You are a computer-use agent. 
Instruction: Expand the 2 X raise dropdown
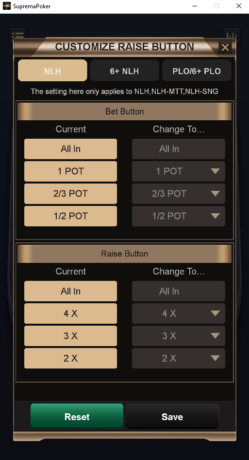(179, 358)
